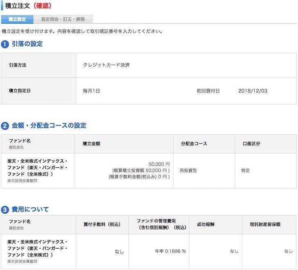Click the 積立金額 column header
Viewport: 298px width, 270px height.
point(91,144)
